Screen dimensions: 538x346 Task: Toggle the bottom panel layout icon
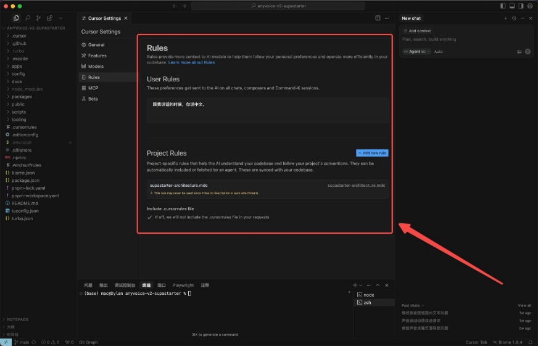pos(512,6)
